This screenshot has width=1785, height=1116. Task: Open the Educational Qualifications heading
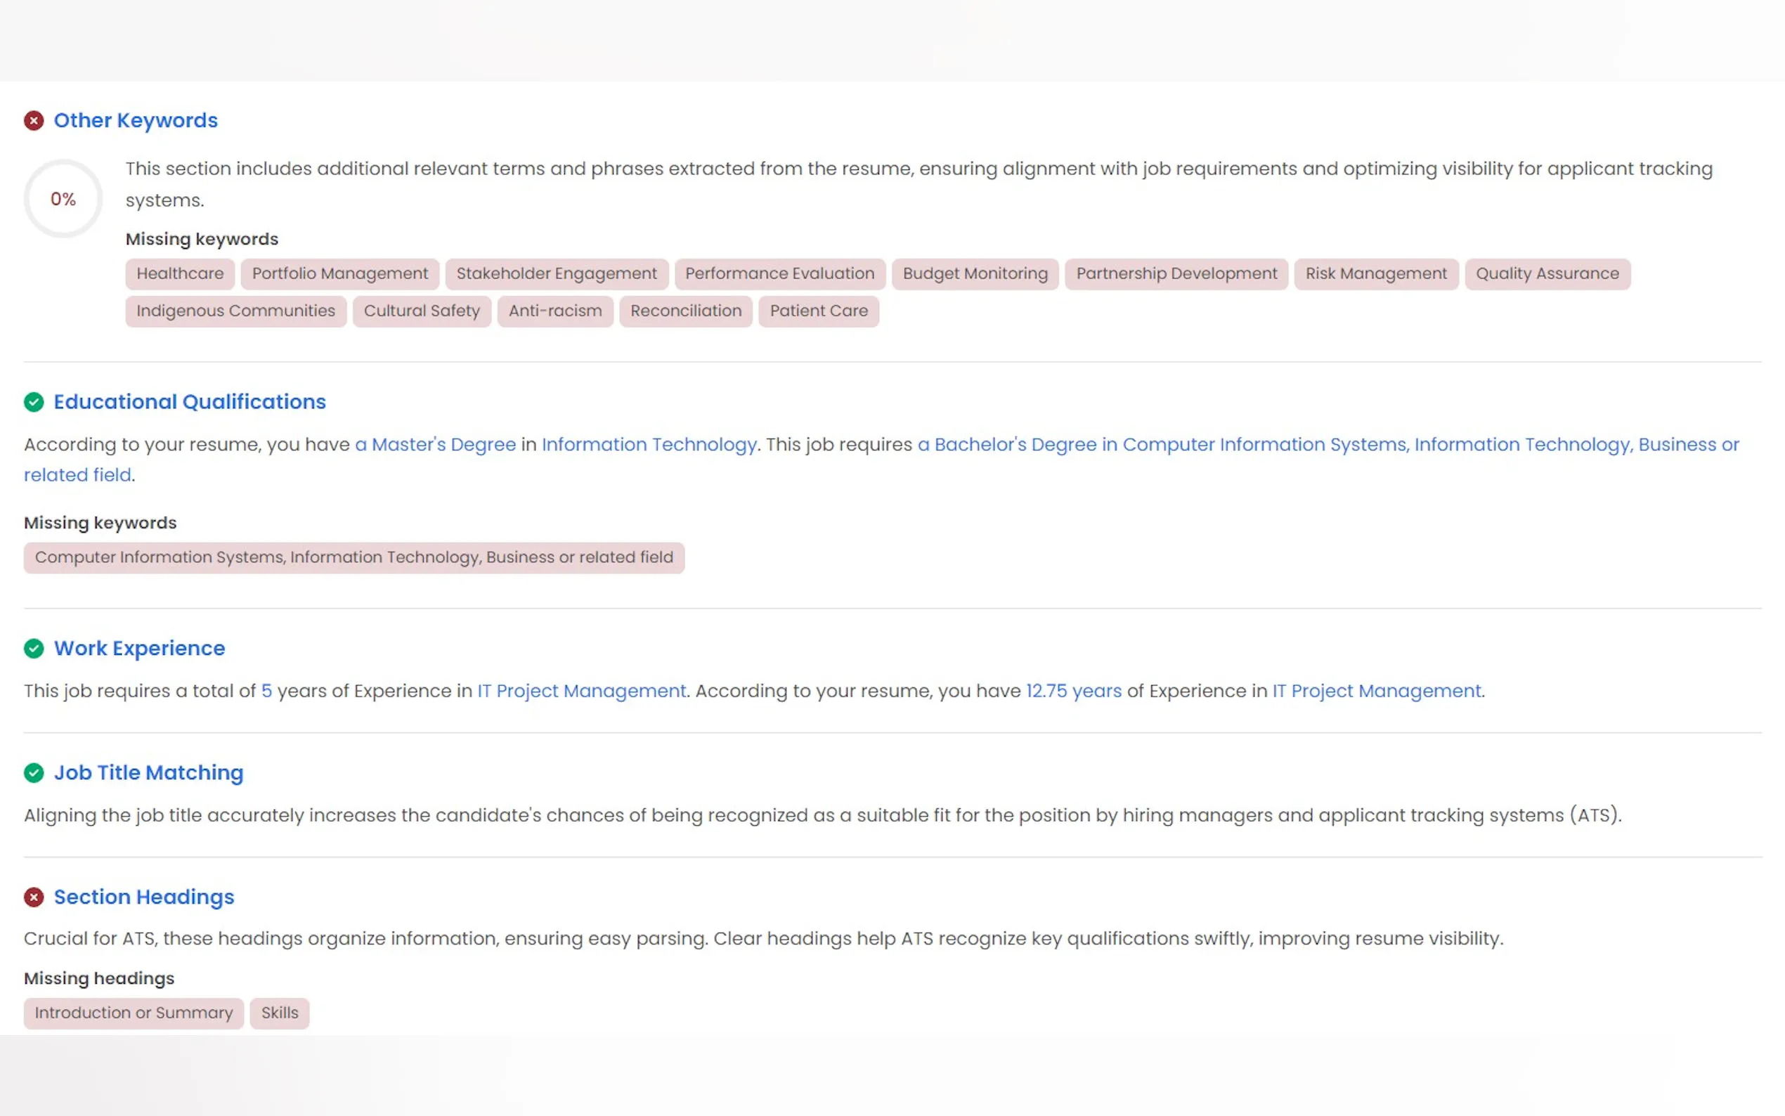[190, 401]
